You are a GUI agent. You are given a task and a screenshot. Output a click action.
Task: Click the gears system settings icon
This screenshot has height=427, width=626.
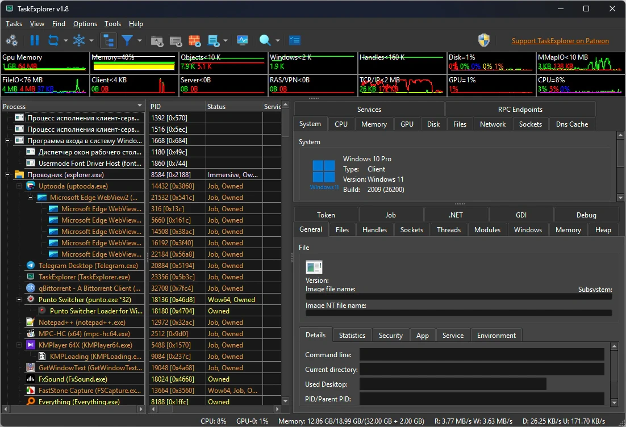(11, 40)
